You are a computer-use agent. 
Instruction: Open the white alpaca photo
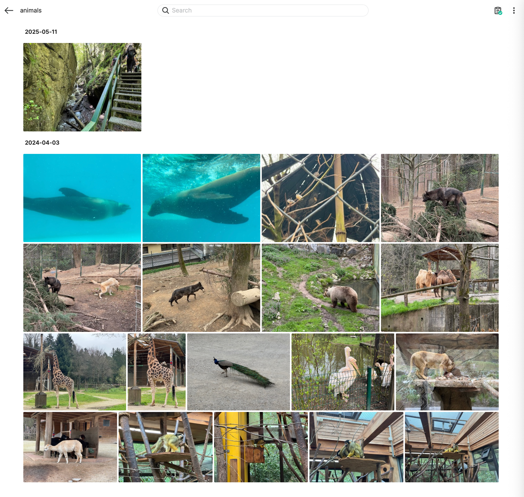(x=70, y=447)
